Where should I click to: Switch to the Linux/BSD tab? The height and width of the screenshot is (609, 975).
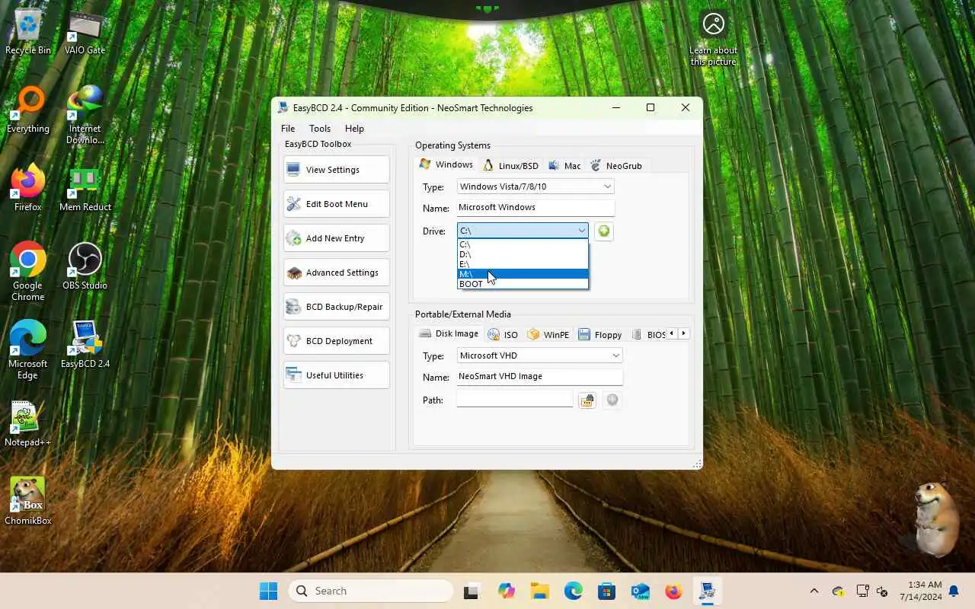click(x=511, y=165)
